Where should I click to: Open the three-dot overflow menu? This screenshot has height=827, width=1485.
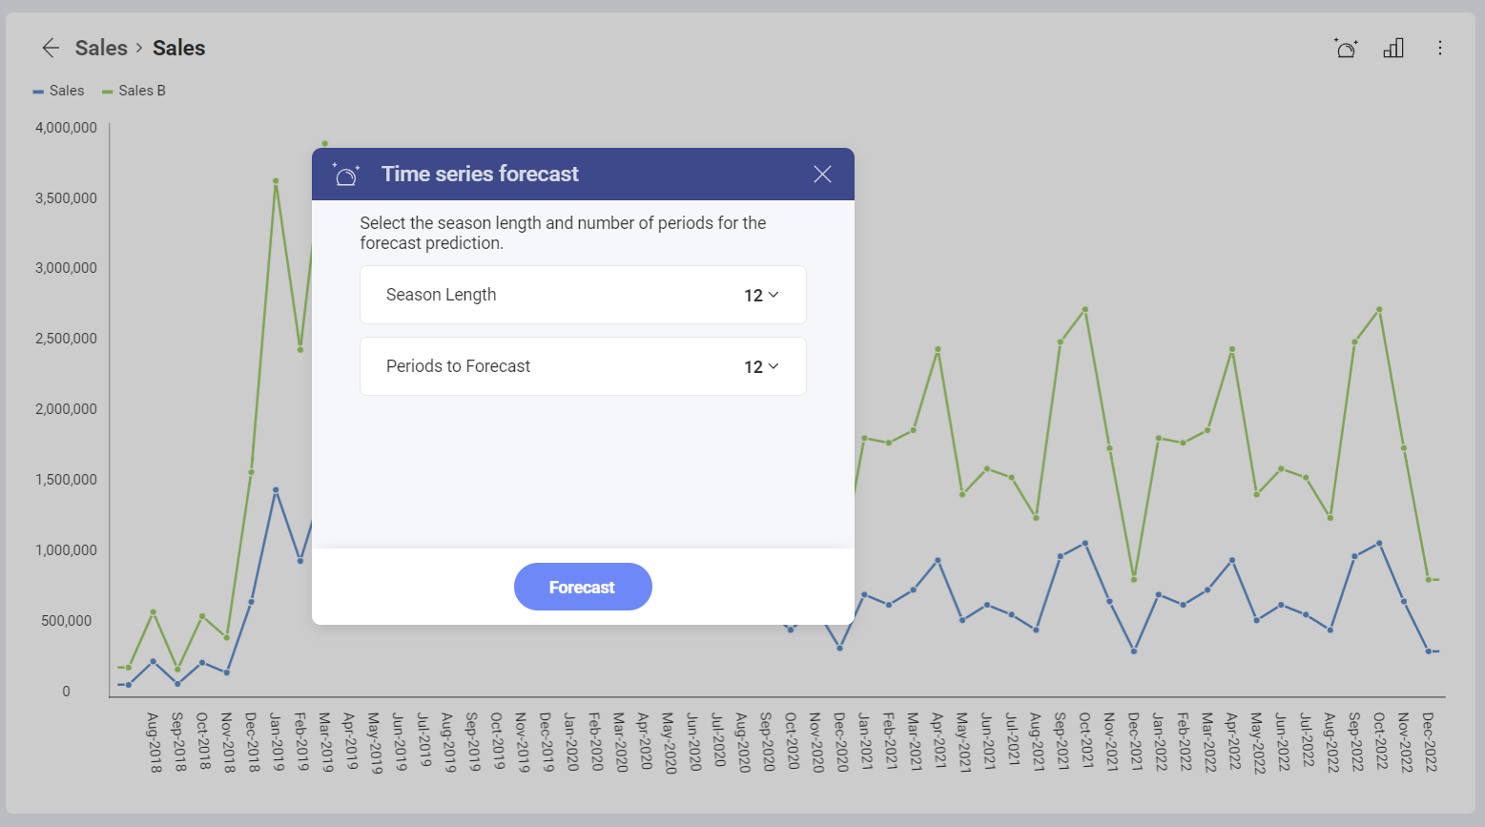1440,48
